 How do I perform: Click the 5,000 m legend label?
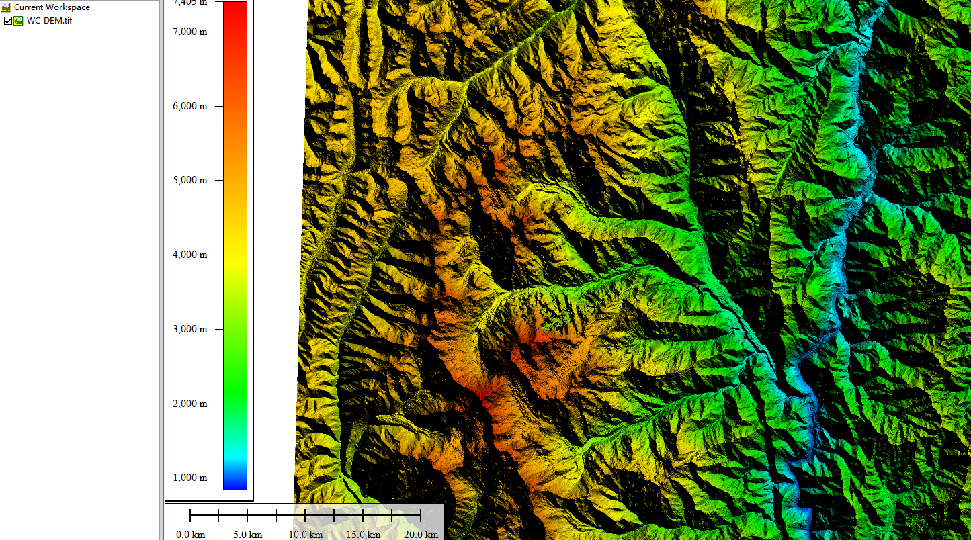click(189, 180)
